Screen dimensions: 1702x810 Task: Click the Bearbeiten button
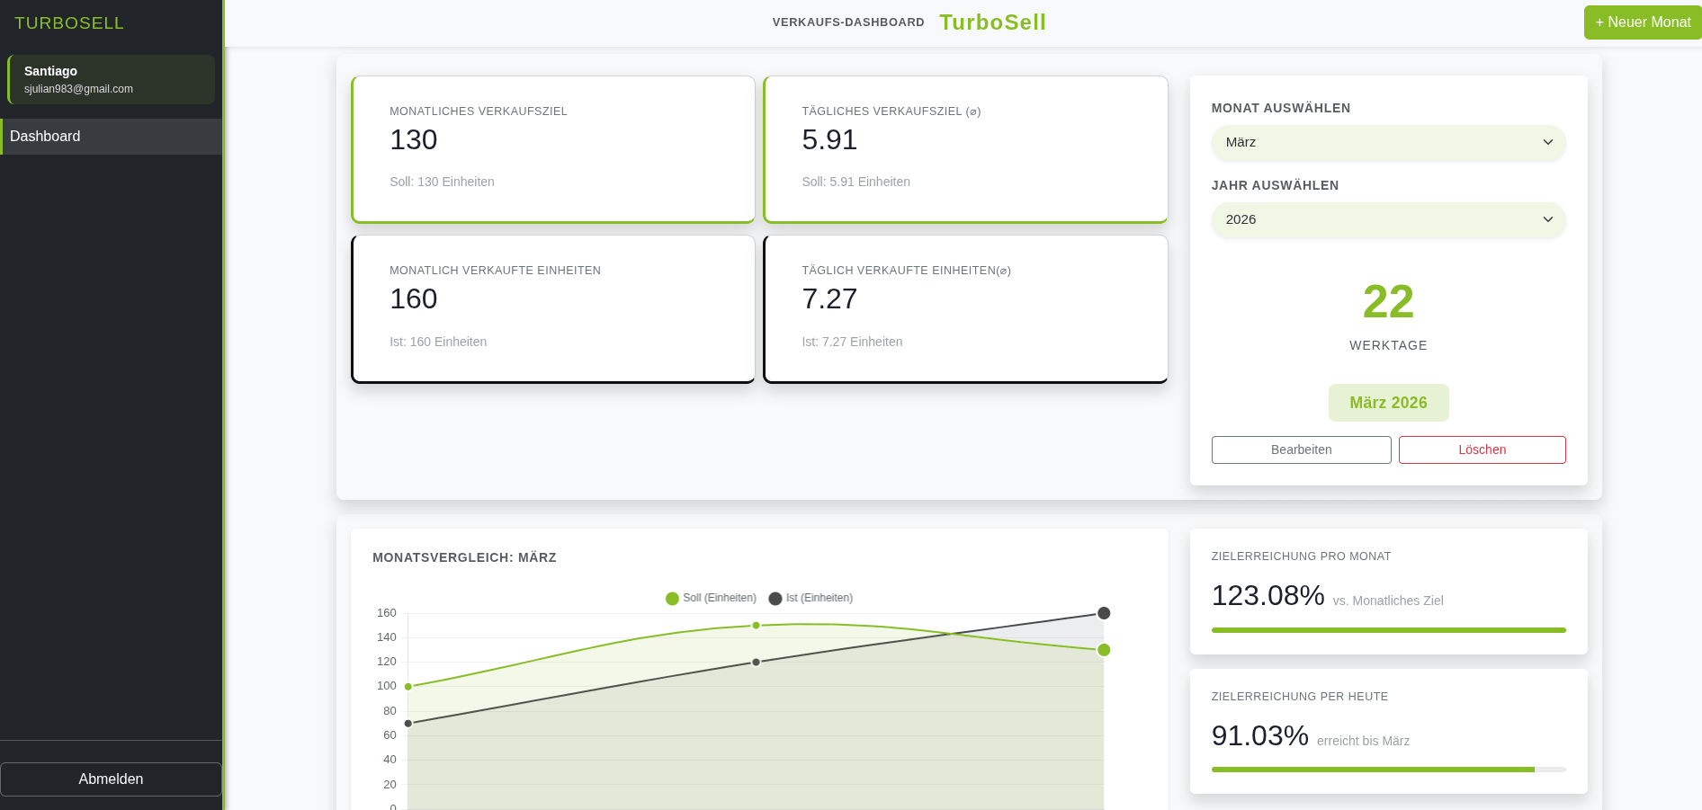pos(1301,450)
